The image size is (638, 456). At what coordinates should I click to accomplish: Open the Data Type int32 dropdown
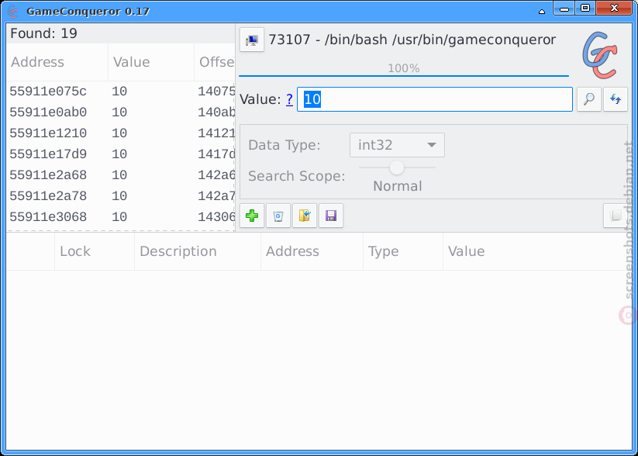[x=397, y=145]
